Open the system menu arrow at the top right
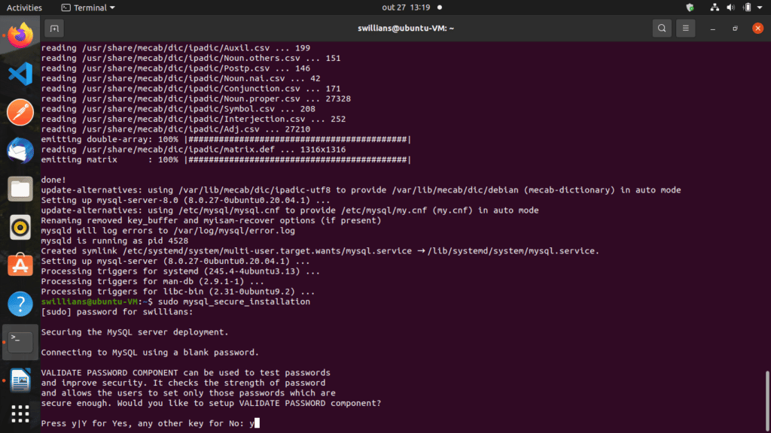771x433 pixels. (x=761, y=8)
